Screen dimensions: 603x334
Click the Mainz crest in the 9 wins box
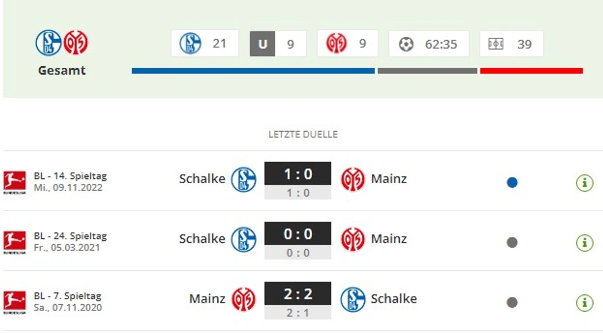(x=336, y=43)
